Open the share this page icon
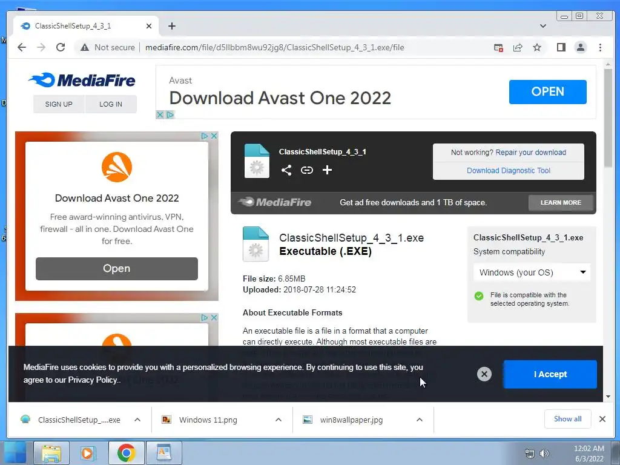Image resolution: width=620 pixels, height=465 pixels. pyautogui.click(x=518, y=47)
